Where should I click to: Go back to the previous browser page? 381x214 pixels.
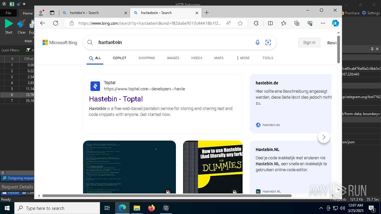click(43, 23)
